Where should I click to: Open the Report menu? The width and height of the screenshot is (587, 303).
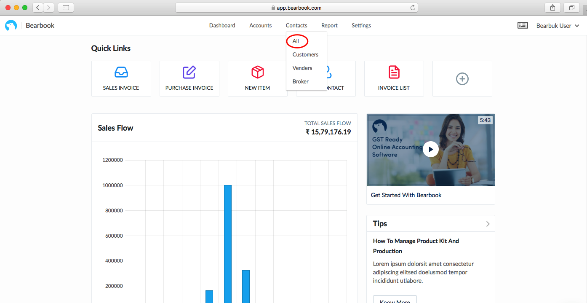point(329,25)
